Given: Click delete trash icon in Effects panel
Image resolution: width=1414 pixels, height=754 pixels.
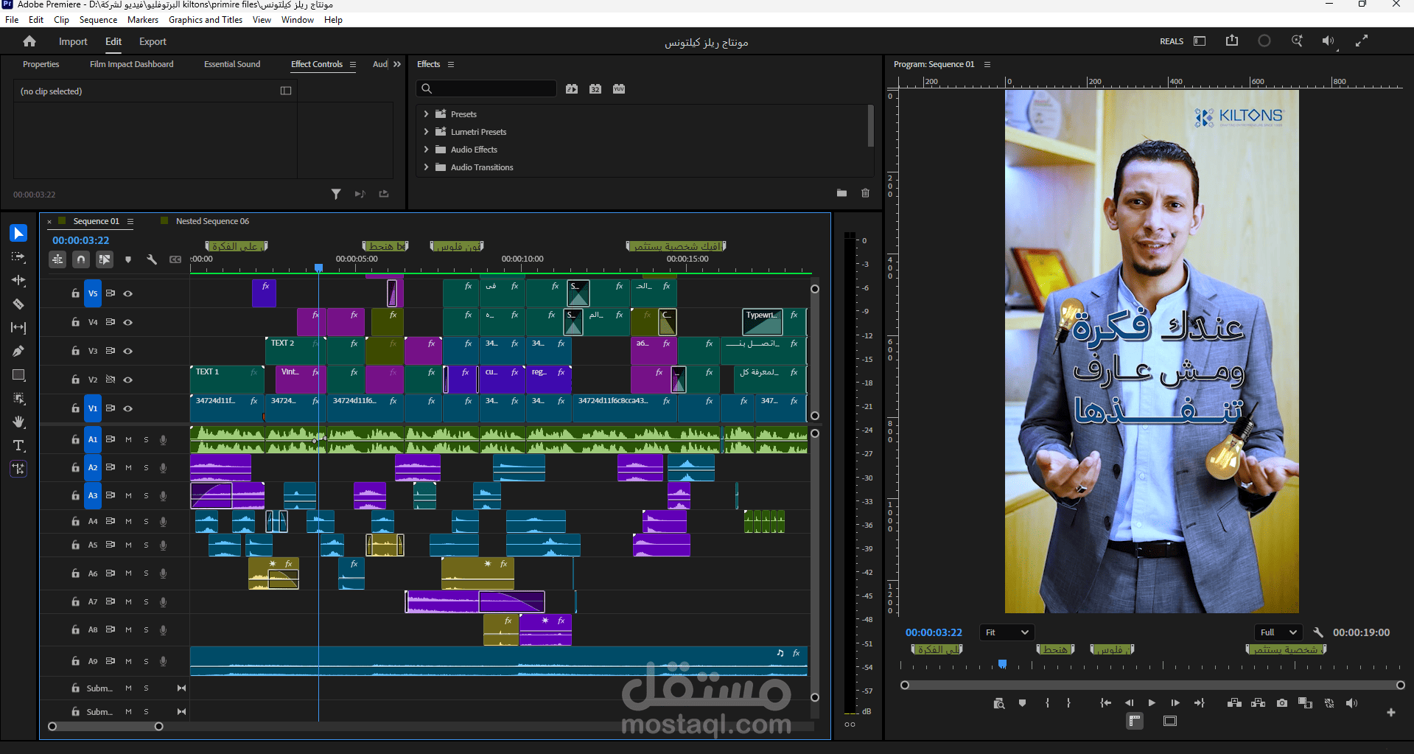Looking at the screenshot, I should [866, 193].
